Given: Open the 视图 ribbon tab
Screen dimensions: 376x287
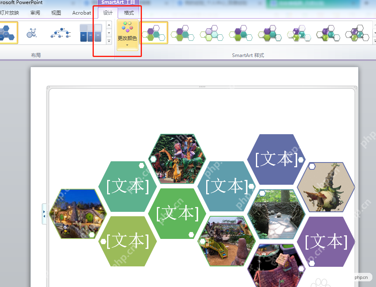Looking at the screenshot, I should point(56,13).
